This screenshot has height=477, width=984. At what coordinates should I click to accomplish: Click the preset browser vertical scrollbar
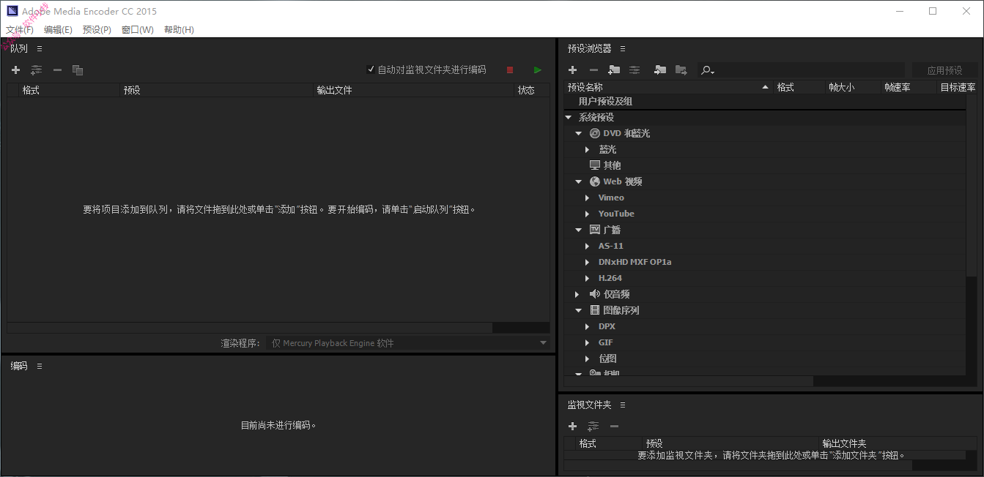point(971,186)
